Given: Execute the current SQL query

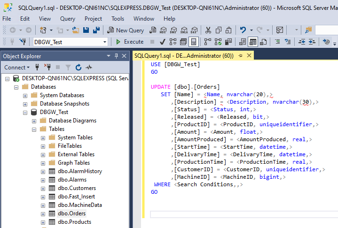Looking at the screenshot, I should (129, 42).
